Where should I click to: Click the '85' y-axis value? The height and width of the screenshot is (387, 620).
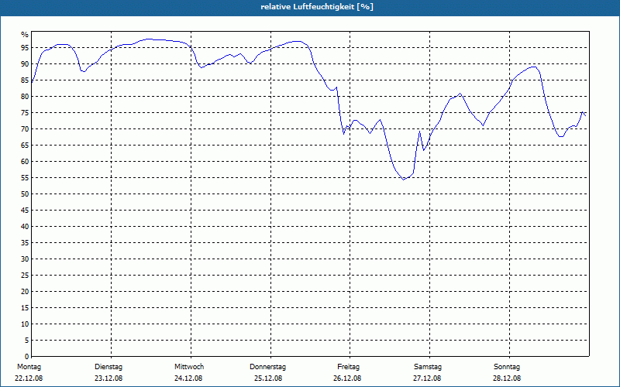tap(25, 80)
